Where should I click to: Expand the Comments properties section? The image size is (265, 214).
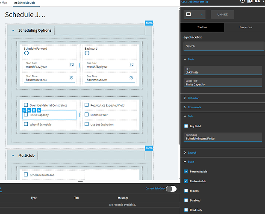point(185,107)
